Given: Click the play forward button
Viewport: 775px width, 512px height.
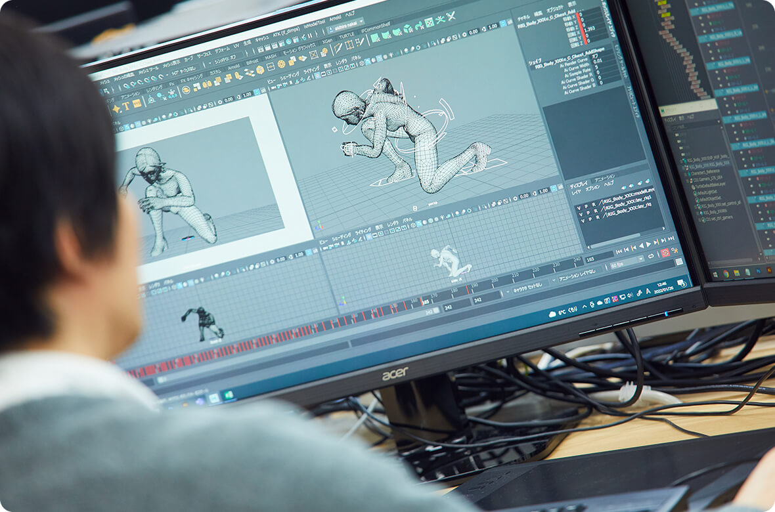Looking at the screenshot, I should tap(649, 245).
